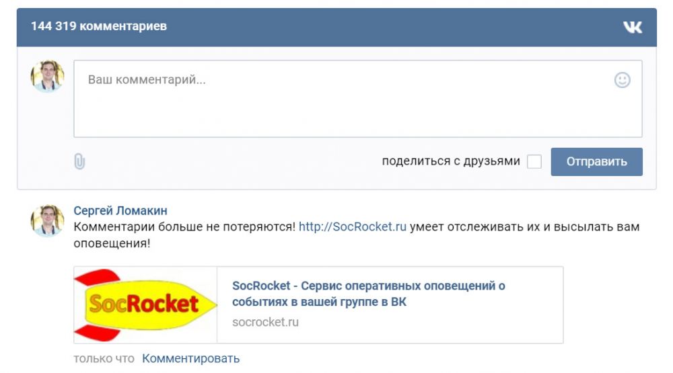
Task: Enable the "поделиться с друзьями" checkbox
Action: tap(534, 161)
